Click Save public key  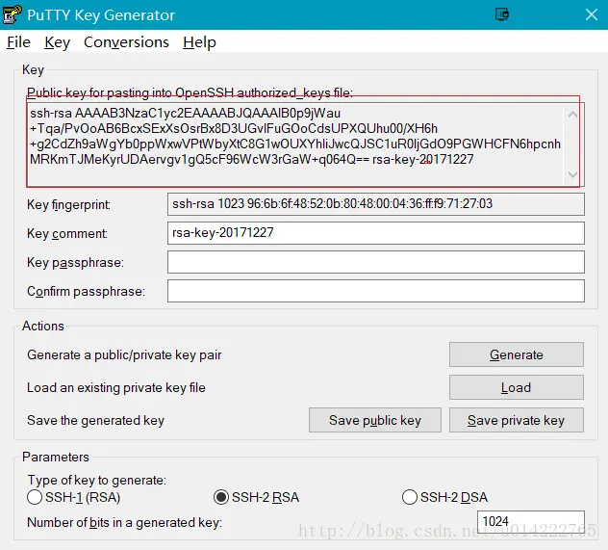[375, 420]
